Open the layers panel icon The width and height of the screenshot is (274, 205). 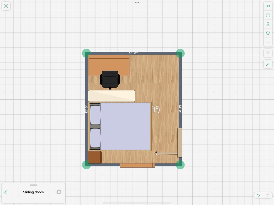coord(268,33)
